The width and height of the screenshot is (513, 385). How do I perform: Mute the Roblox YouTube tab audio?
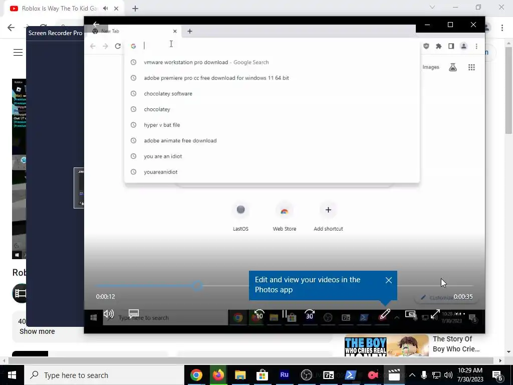coord(105,9)
